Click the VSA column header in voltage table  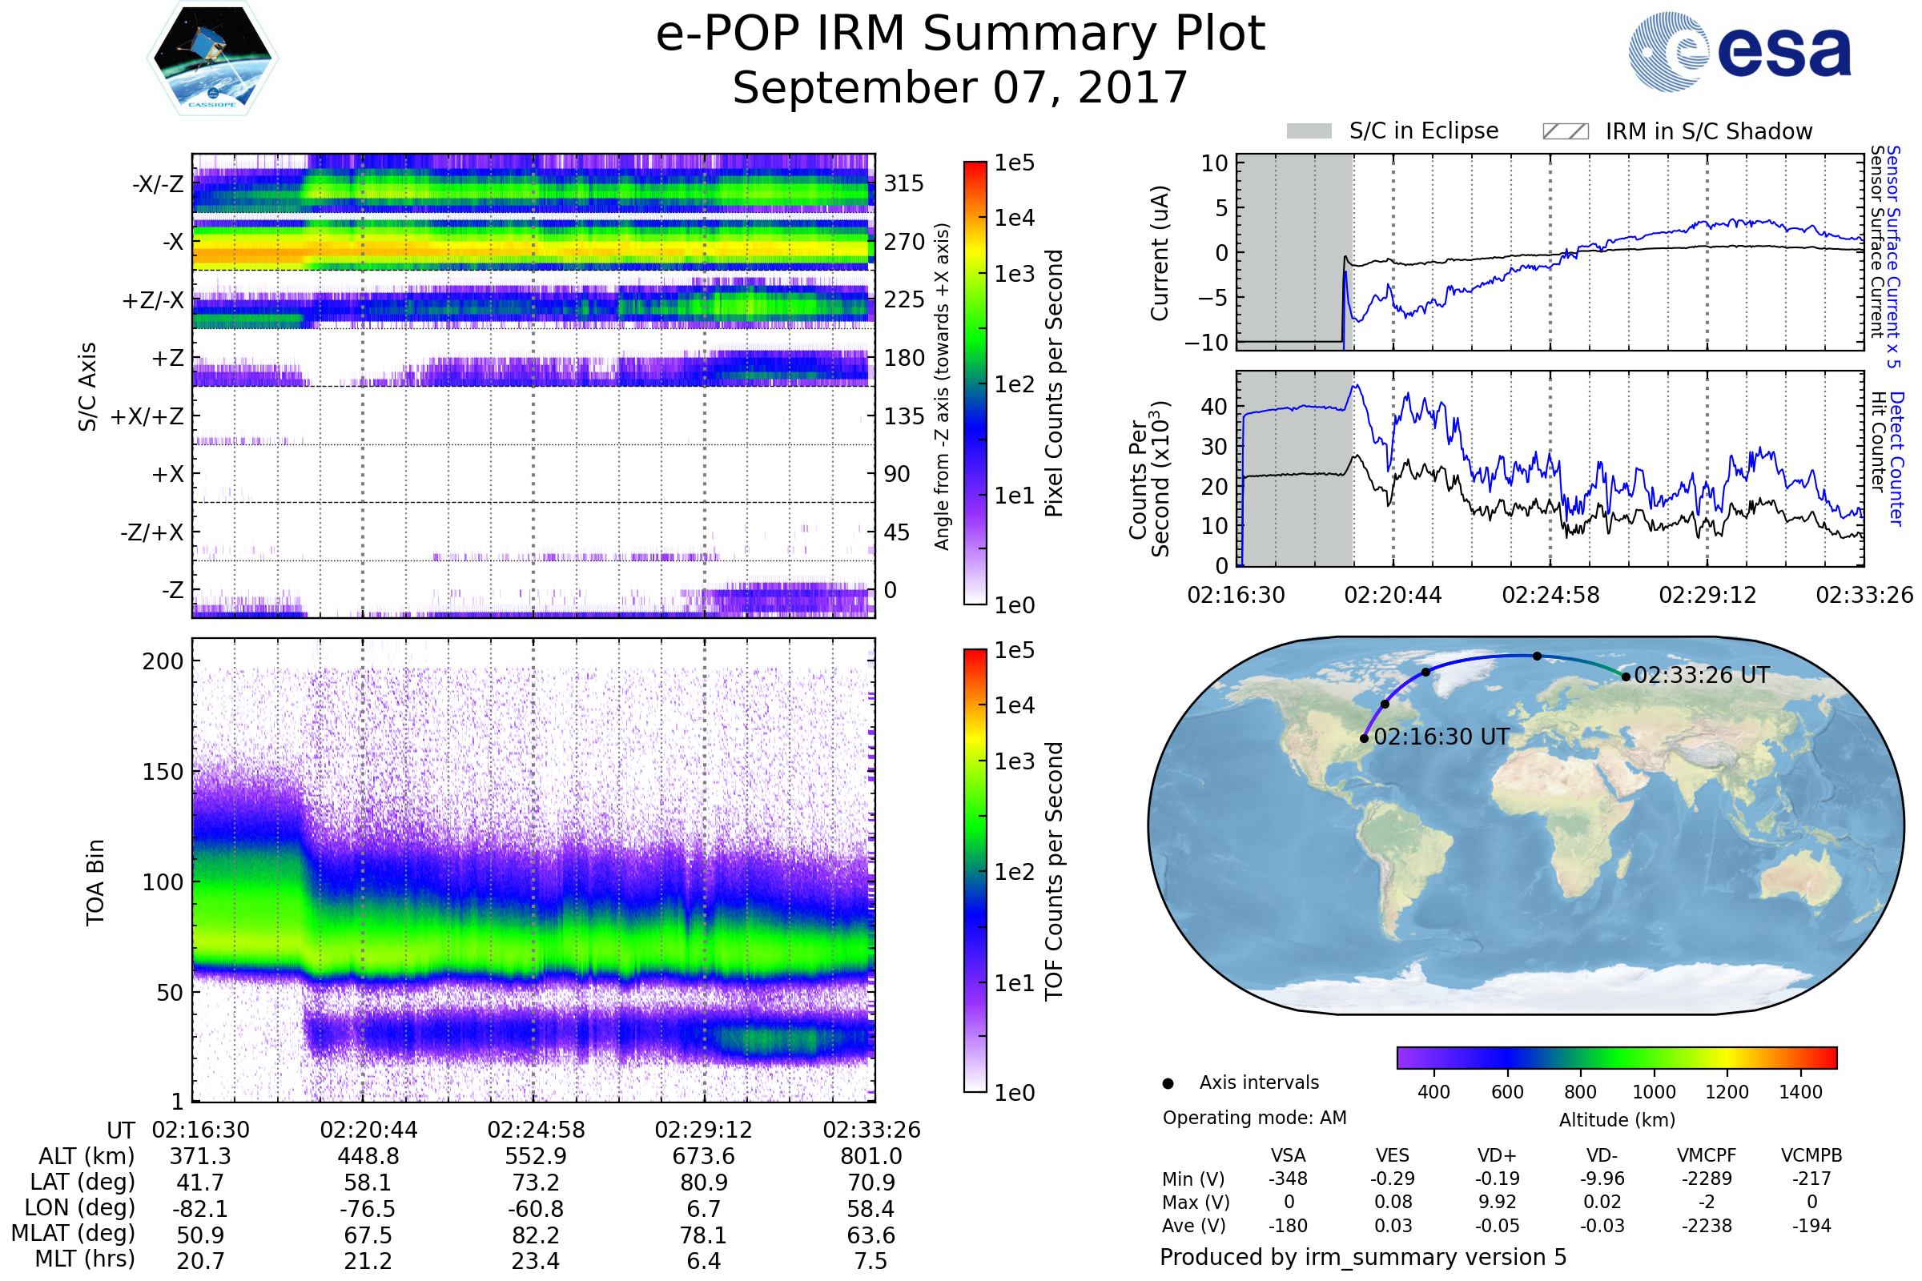click(1288, 1155)
